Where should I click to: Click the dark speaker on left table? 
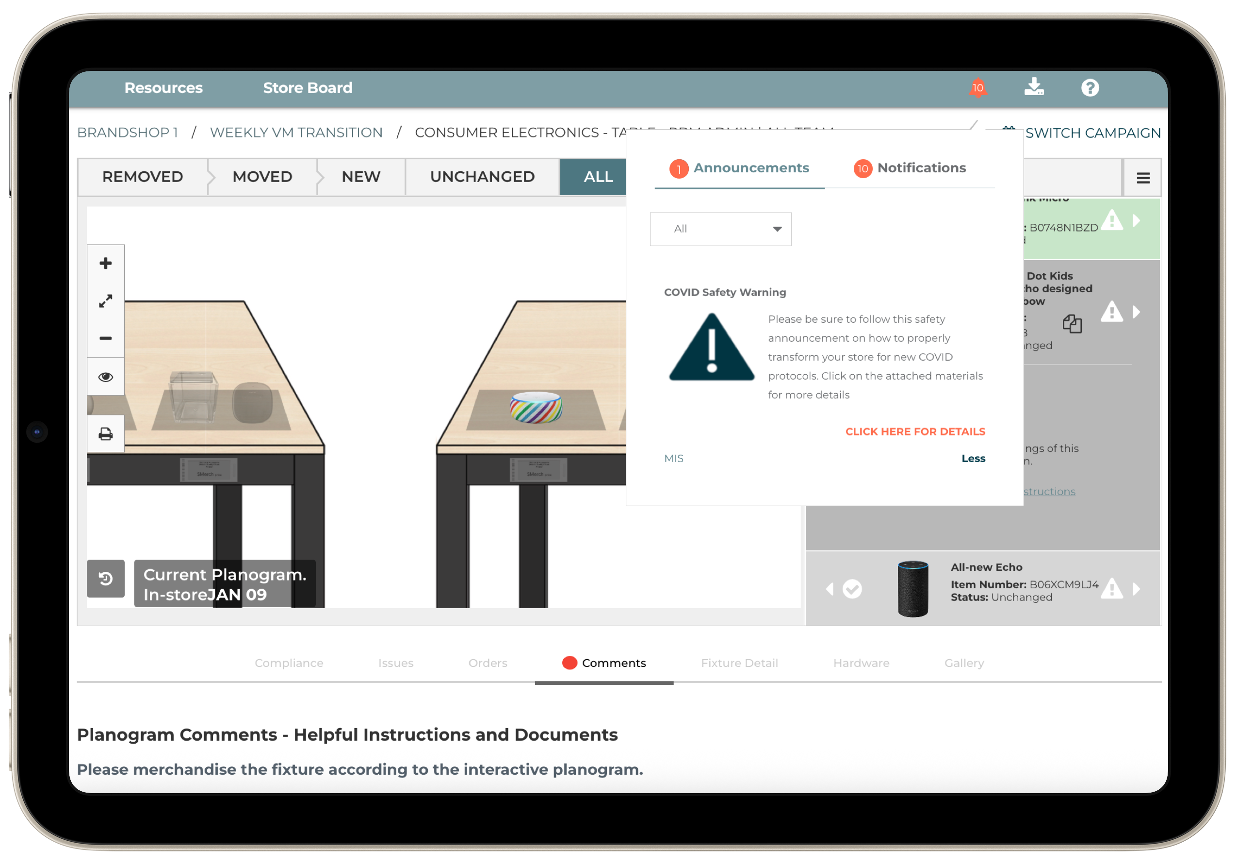click(252, 402)
